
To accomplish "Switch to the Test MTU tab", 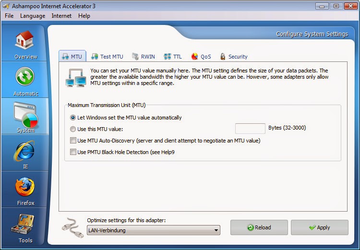I will (x=107, y=57).
